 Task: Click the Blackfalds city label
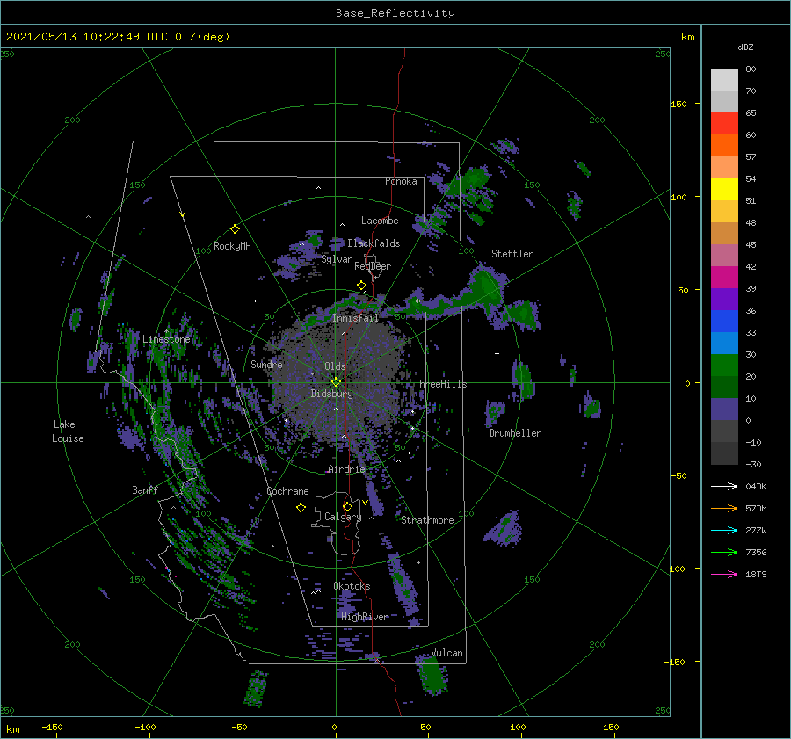pos(374,243)
